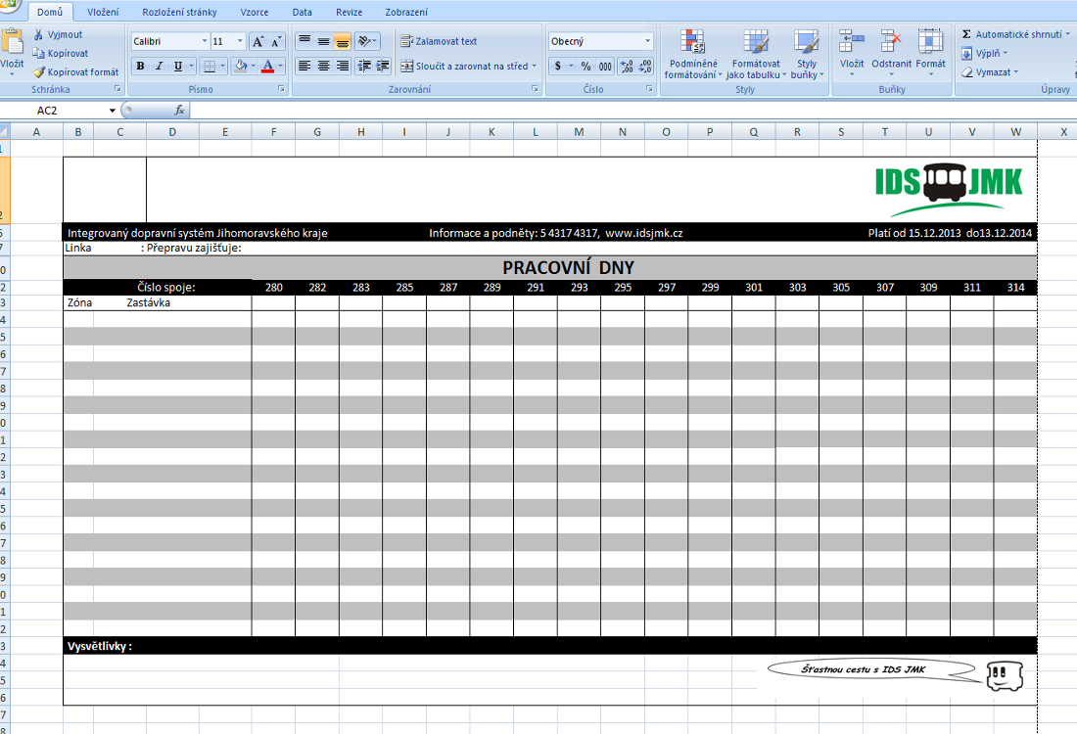Click the center text alignment icon
This screenshot has height=734, width=1077.
[323, 67]
